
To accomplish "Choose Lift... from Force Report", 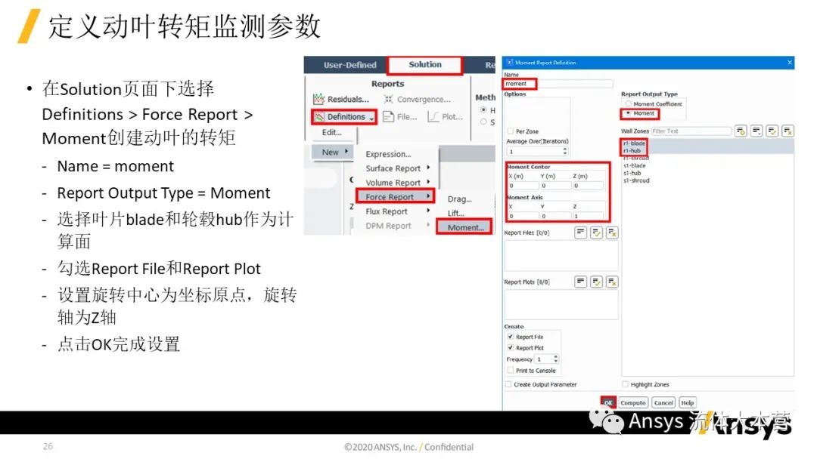I will (456, 213).
